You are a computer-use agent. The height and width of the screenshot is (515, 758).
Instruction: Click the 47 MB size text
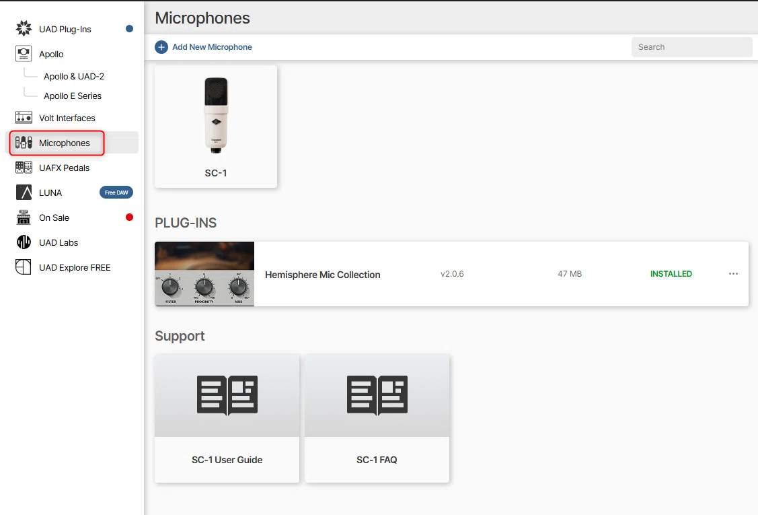[570, 273]
